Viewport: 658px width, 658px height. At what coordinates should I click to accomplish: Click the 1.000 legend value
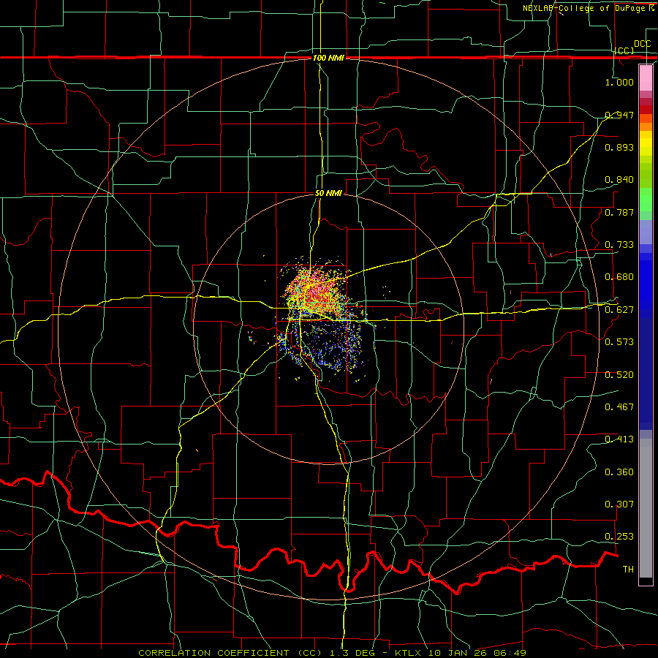pyautogui.click(x=619, y=82)
